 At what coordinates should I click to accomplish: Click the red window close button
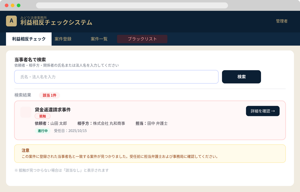point(6,5)
